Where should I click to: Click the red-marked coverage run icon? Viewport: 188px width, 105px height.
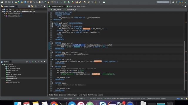73,2
